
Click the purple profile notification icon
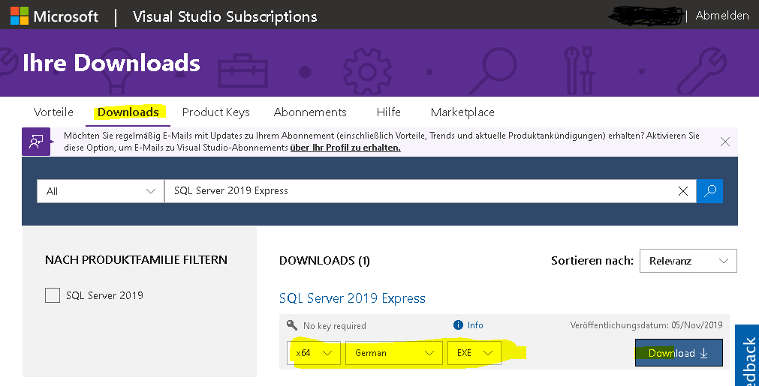click(x=36, y=142)
